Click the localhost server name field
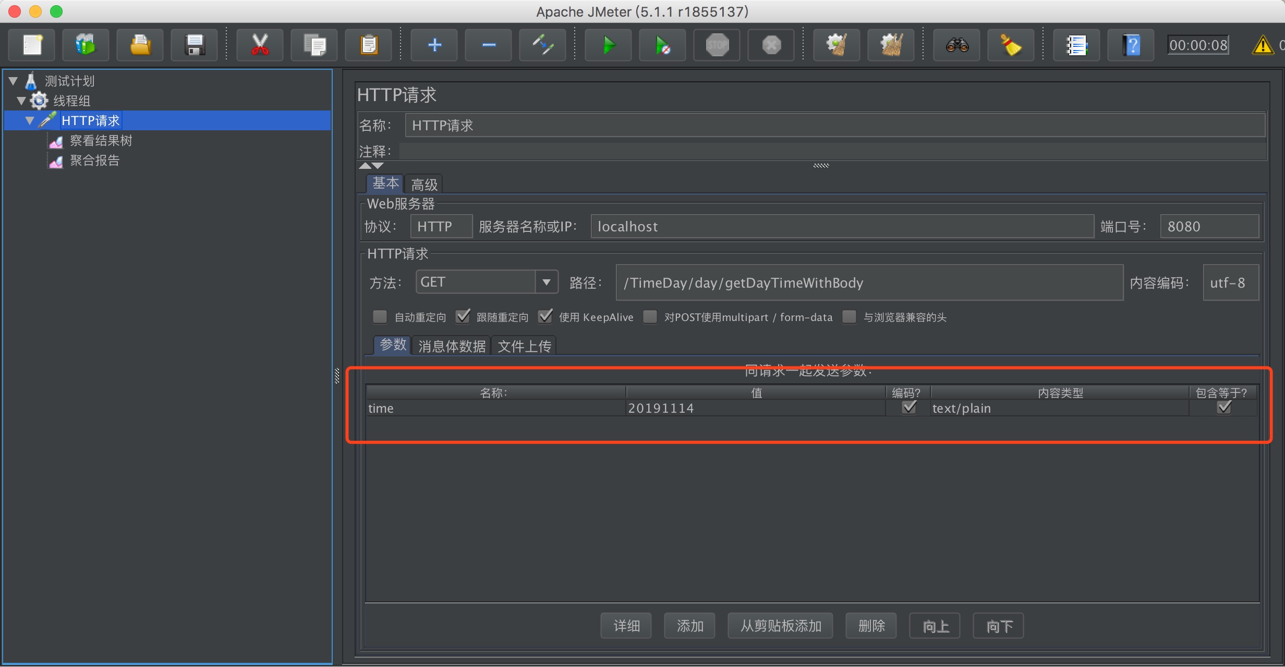This screenshot has height=667, width=1285. 842,226
